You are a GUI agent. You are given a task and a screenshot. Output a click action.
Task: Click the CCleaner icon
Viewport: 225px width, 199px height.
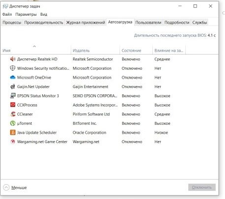[x=13, y=114]
